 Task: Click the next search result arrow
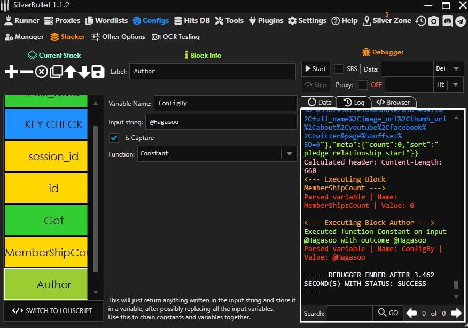tap(456, 313)
